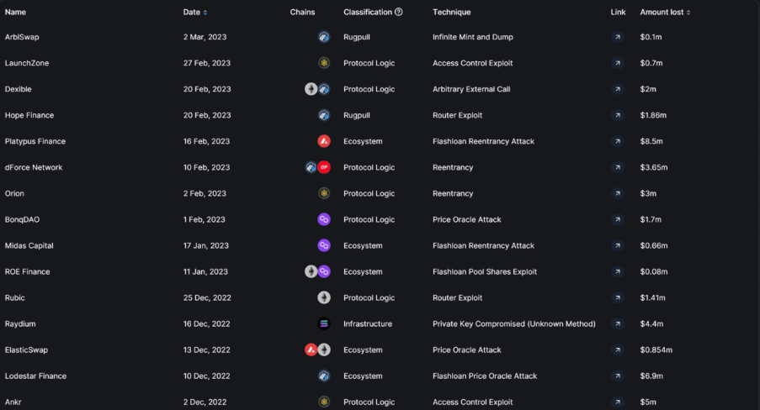
Task: Click the Chains column header
Action: (302, 12)
